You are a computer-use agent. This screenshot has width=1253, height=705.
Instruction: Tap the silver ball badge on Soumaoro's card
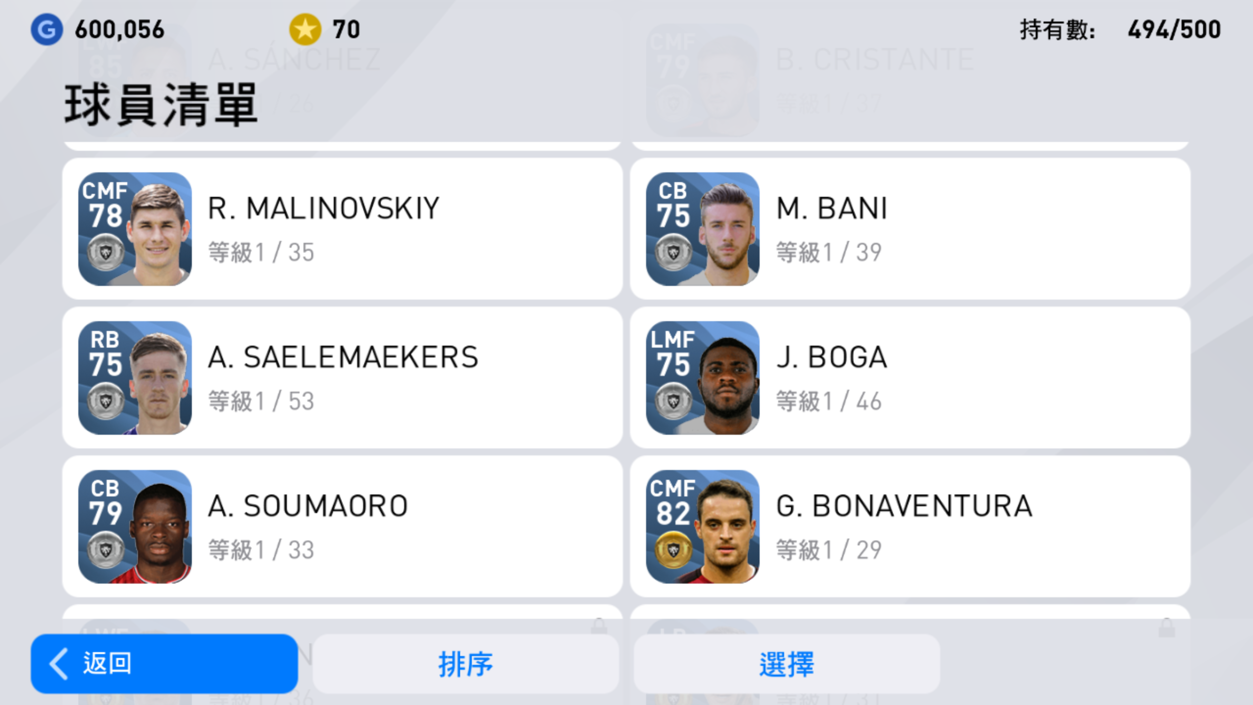(x=106, y=550)
